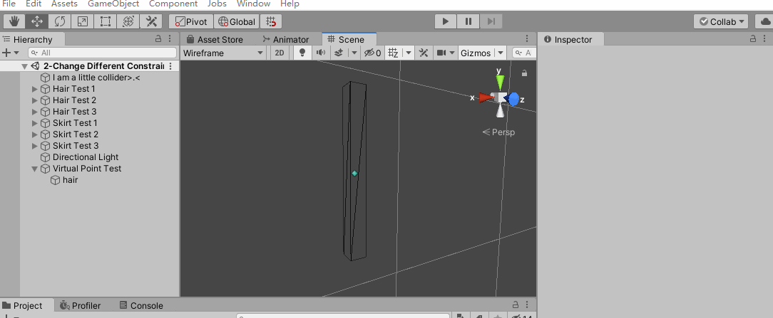The width and height of the screenshot is (773, 318).
Task: Select the Rect Transform tool
Action: (106, 21)
